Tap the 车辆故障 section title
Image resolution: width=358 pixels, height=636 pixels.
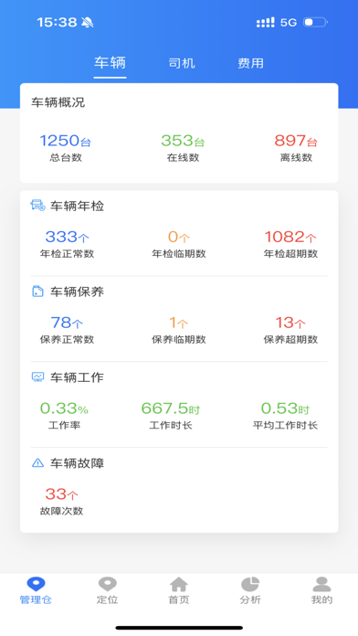click(77, 463)
